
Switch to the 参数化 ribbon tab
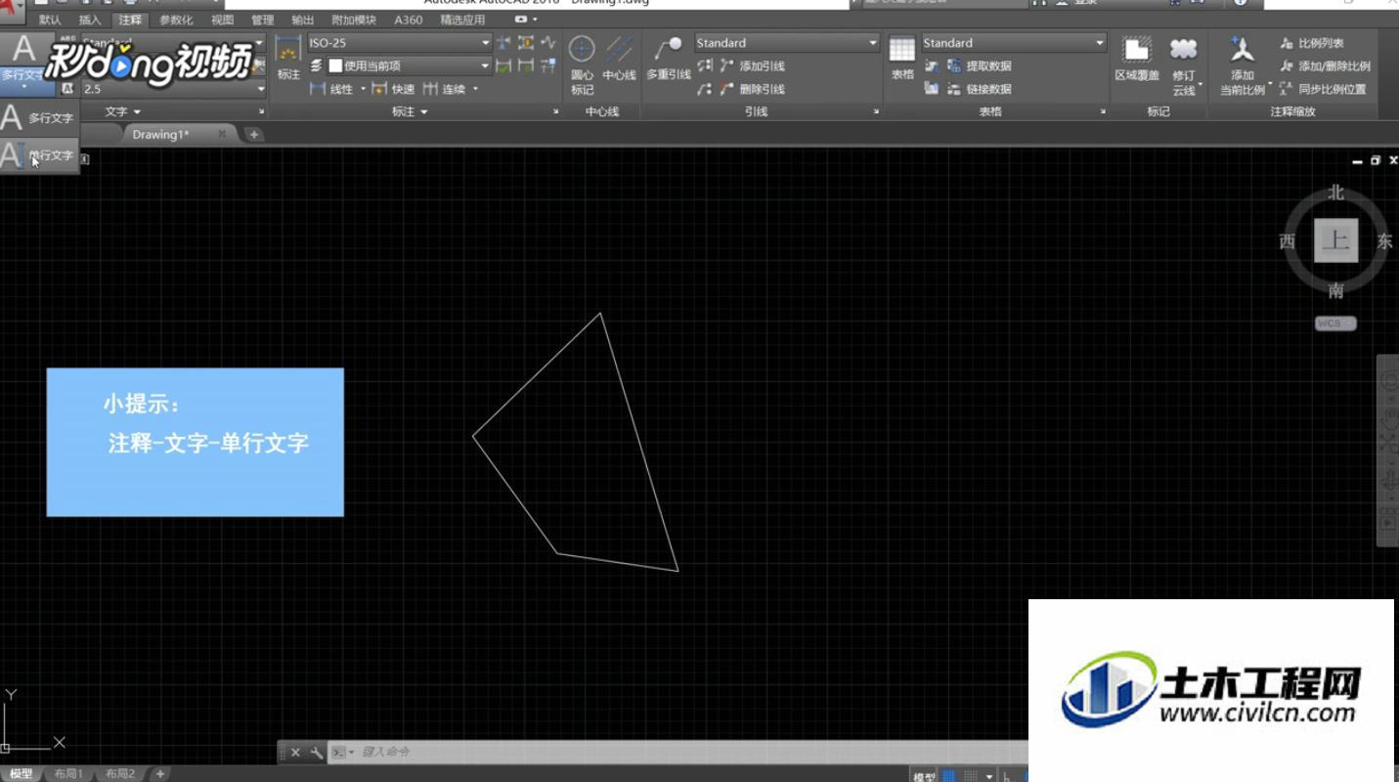pos(176,20)
